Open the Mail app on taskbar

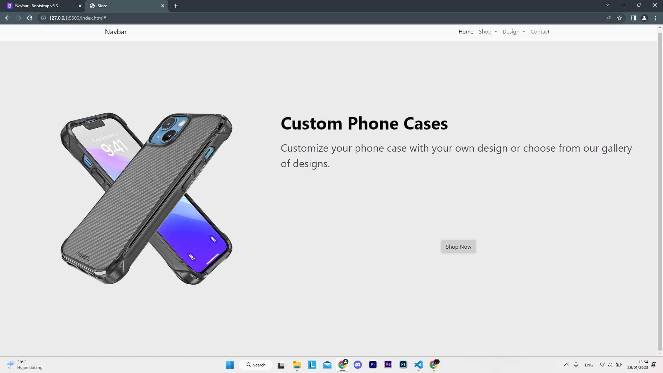click(327, 365)
